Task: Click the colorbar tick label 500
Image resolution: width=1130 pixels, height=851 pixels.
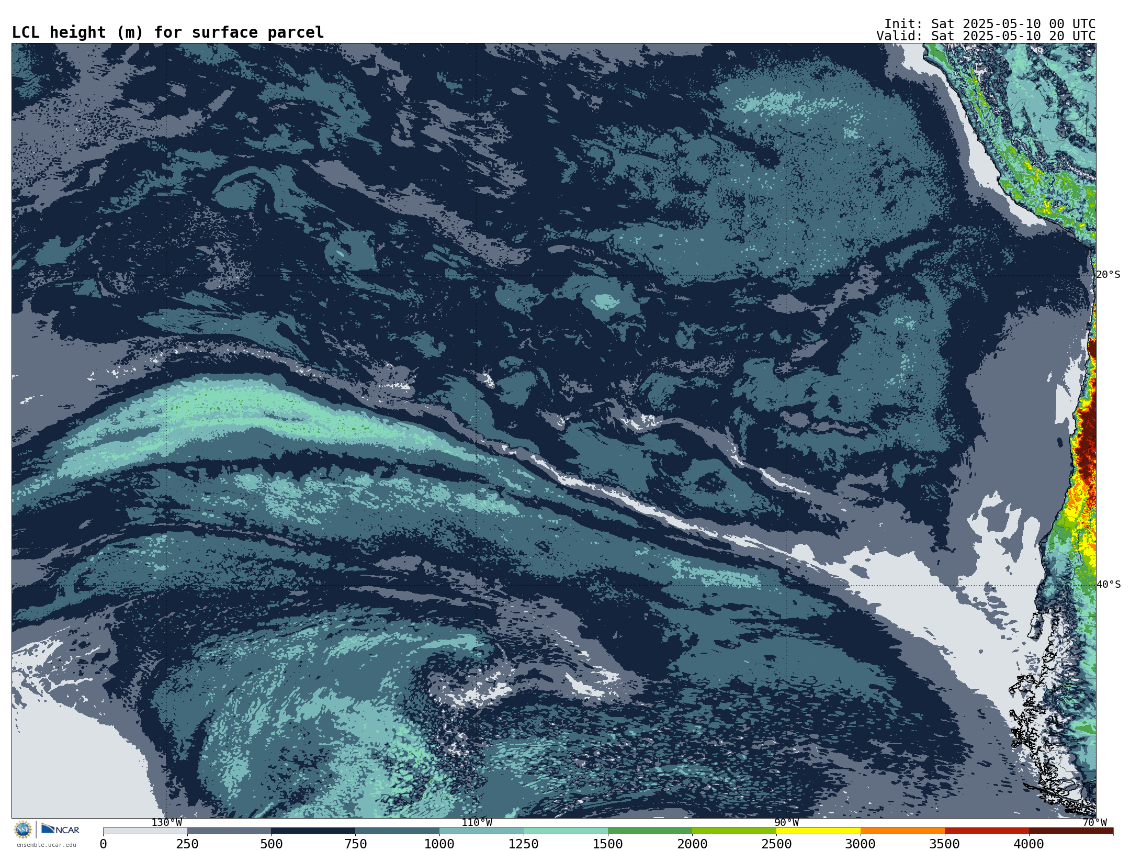Action: (x=272, y=844)
